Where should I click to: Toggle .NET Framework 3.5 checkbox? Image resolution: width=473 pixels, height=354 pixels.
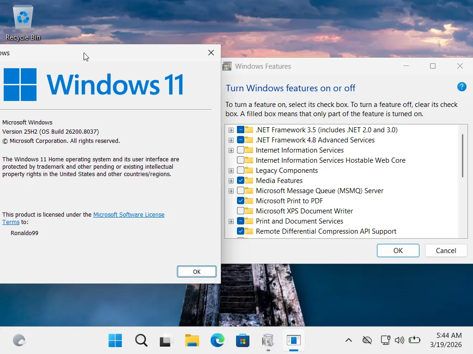pos(240,130)
